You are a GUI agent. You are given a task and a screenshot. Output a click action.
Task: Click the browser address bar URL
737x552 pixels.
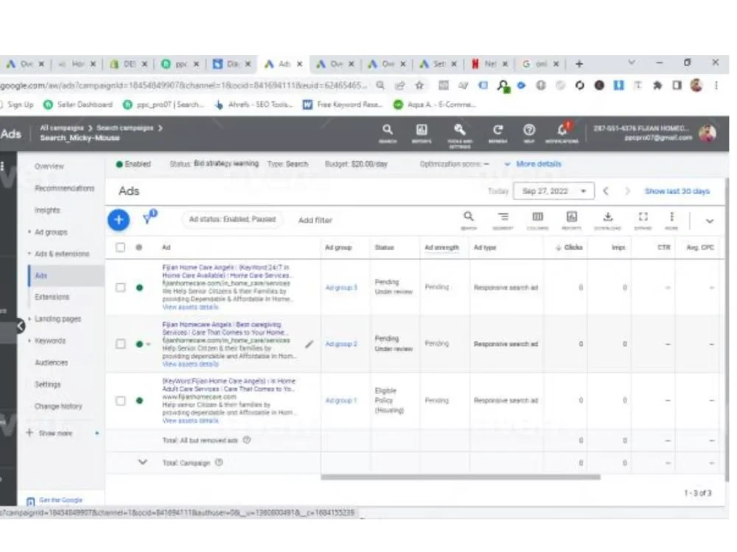click(184, 85)
